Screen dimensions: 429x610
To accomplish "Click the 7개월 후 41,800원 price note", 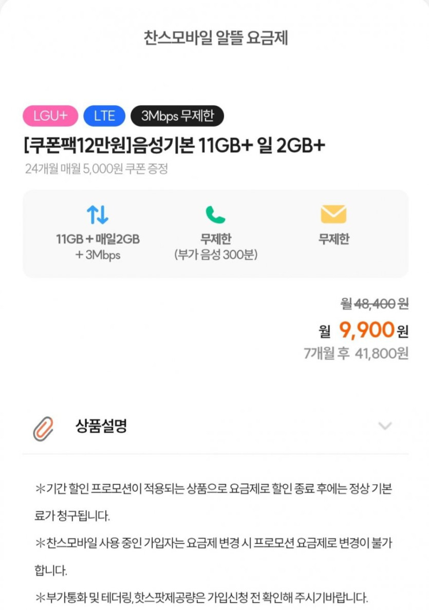I will (x=356, y=354).
